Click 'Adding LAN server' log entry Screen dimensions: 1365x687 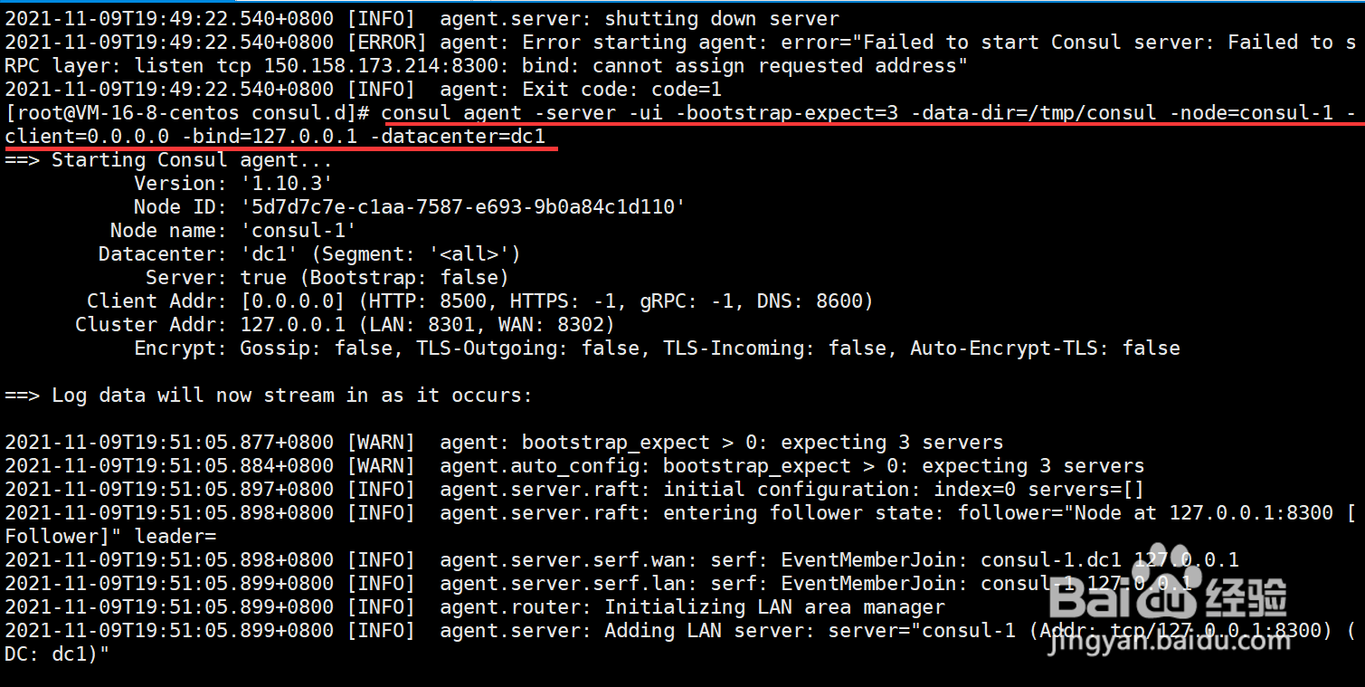680,643
